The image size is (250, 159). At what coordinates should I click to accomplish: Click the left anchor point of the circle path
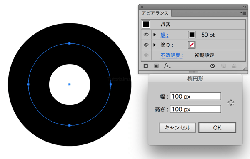(x=28, y=84)
